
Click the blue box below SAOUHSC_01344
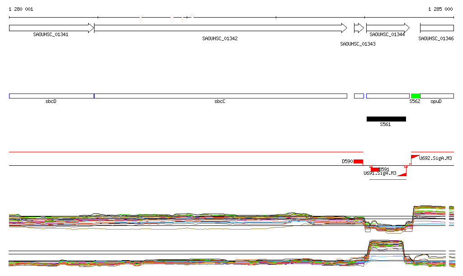click(387, 96)
